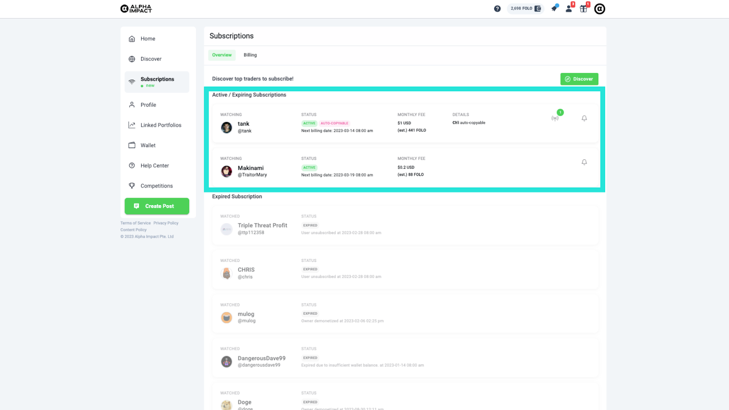Click DangerousDave99's profile avatar
This screenshot has height=410, width=729.
pos(226,362)
